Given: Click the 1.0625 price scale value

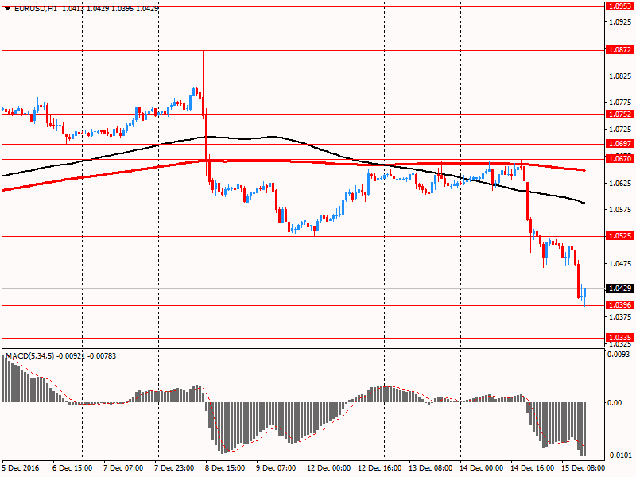Looking at the screenshot, I should click(620, 184).
